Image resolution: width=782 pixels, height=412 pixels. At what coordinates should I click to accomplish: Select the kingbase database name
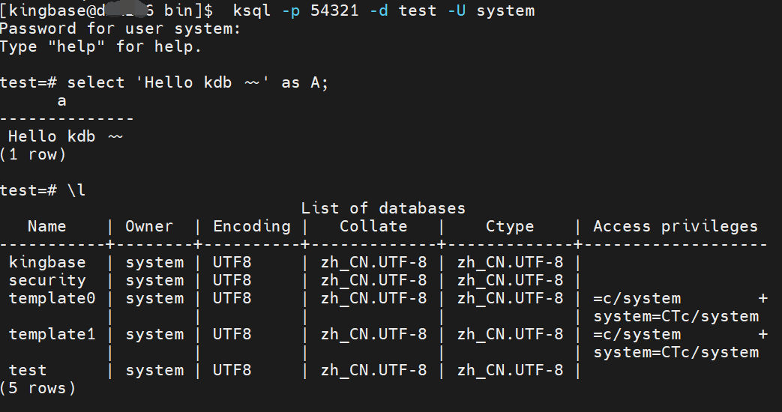tap(47, 262)
